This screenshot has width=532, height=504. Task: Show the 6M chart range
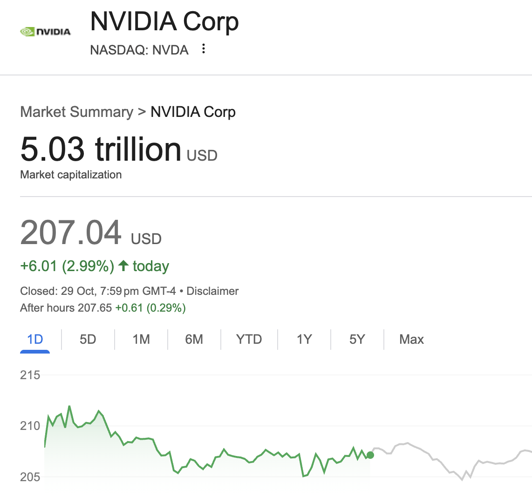(x=194, y=339)
